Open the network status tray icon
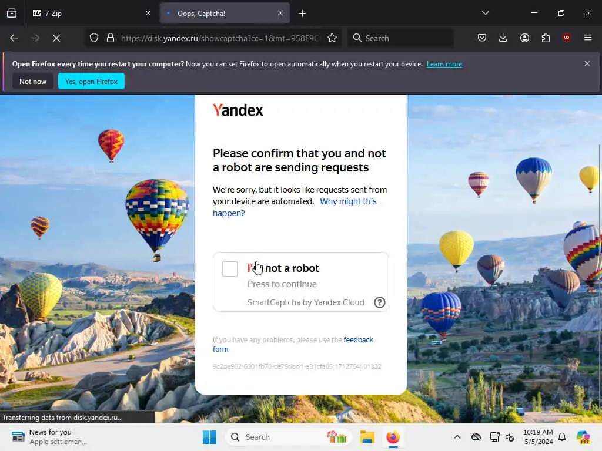Viewport: 602px width, 451px height. [x=494, y=437]
